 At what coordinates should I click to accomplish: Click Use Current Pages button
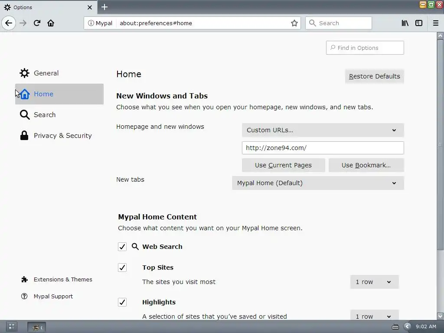point(283,165)
